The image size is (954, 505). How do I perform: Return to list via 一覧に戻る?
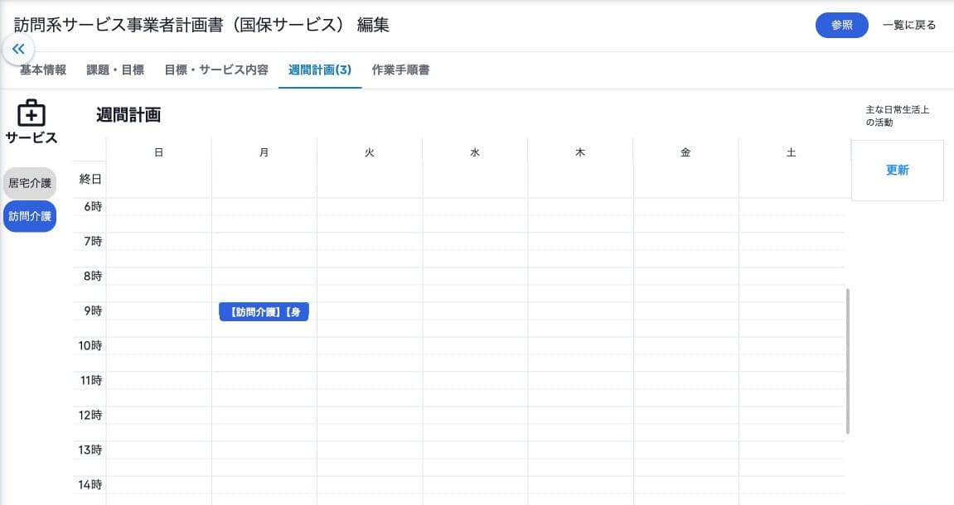[x=909, y=25]
